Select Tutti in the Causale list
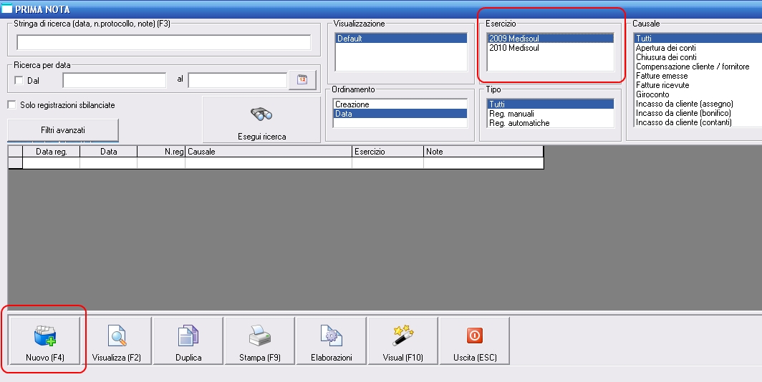 click(x=698, y=39)
